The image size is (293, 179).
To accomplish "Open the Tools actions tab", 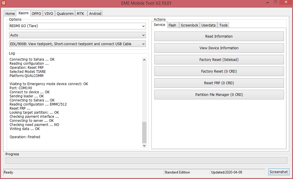I will pos(223,25).
